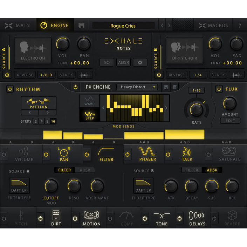Select Source B Filter sub-tab
This screenshot has width=247, height=247.
(192, 170)
